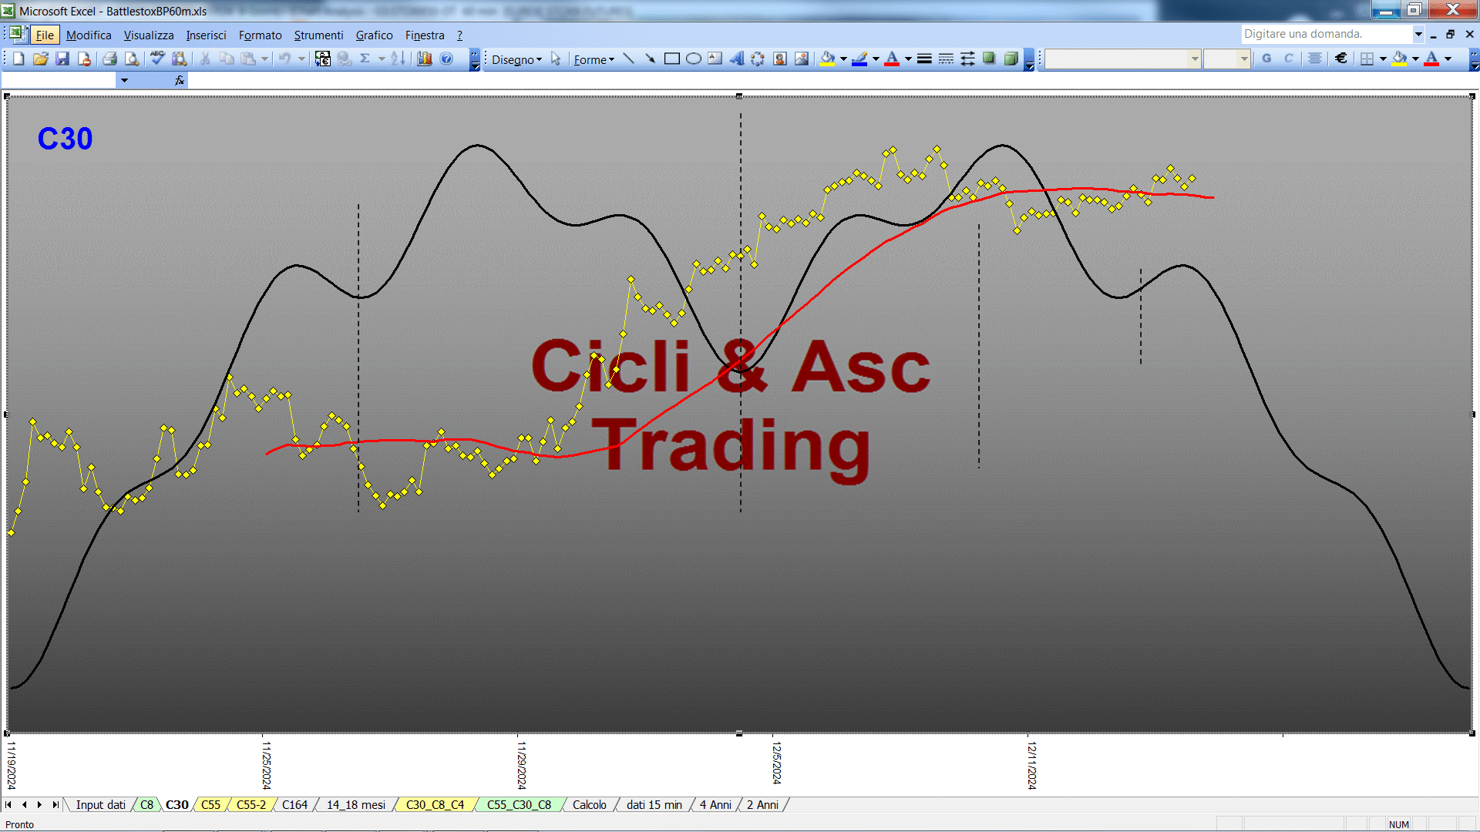1480x832 pixels.
Task: Open the dash style options
Action: pyautogui.click(x=946, y=59)
